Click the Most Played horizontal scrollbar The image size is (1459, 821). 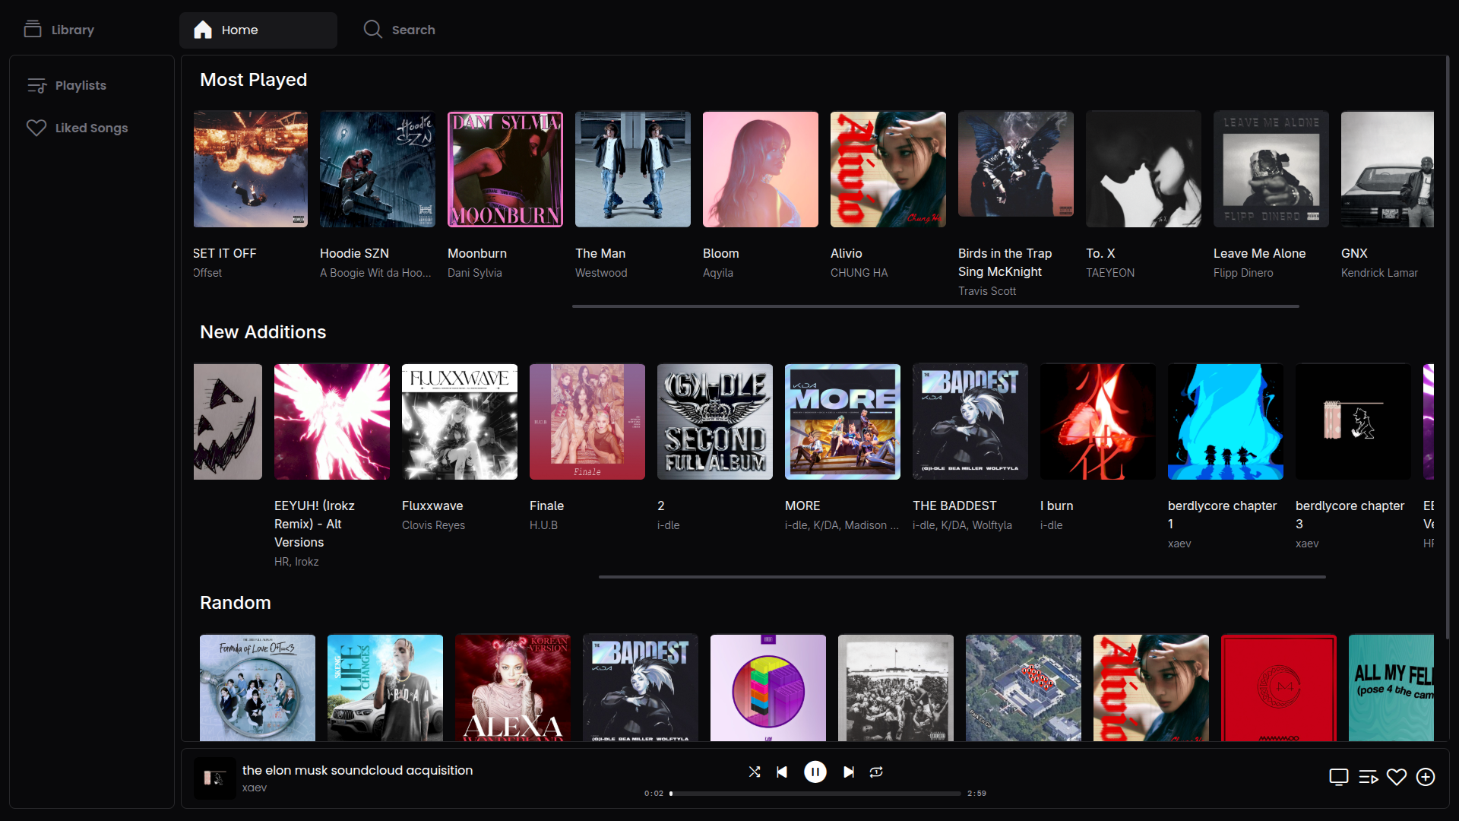tap(935, 306)
